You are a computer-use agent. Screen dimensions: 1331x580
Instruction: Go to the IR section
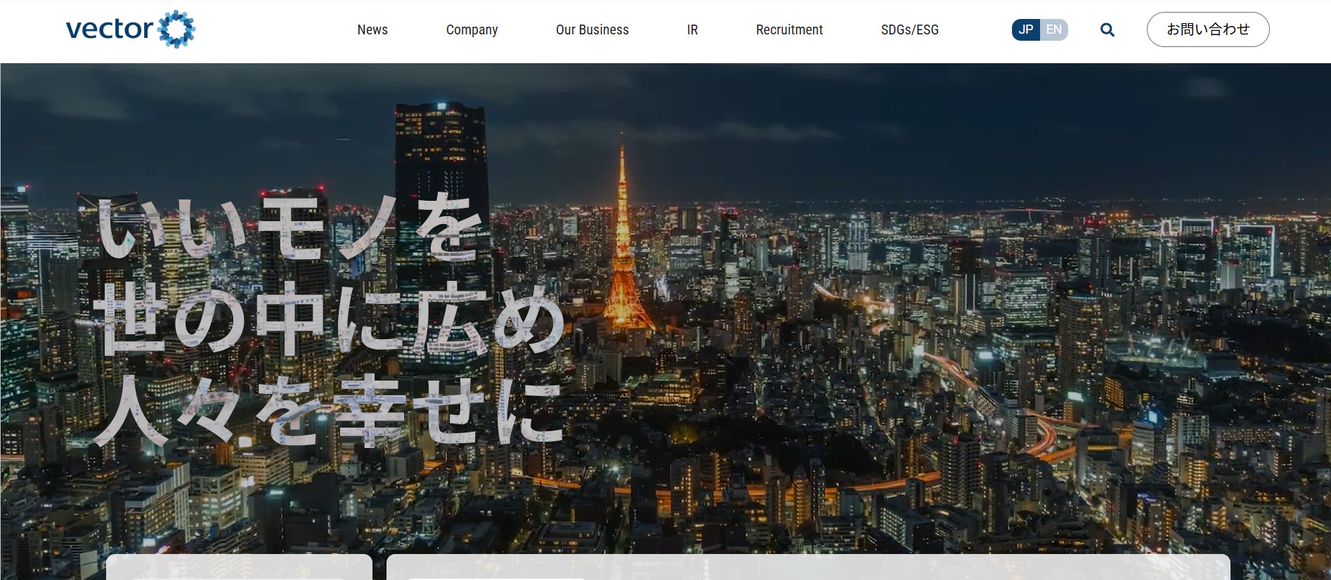pos(693,29)
